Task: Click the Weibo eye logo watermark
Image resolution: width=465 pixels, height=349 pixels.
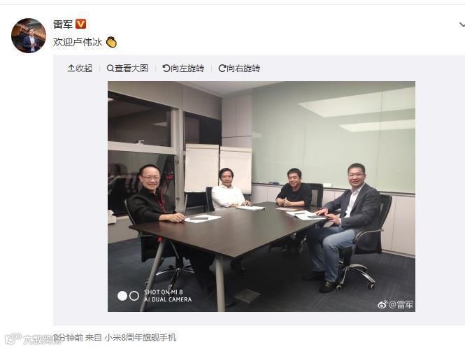Action: click(382, 304)
